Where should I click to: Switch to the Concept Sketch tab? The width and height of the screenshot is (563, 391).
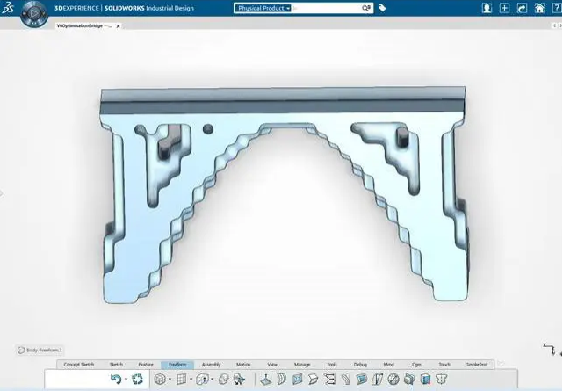[x=79, y=365]
